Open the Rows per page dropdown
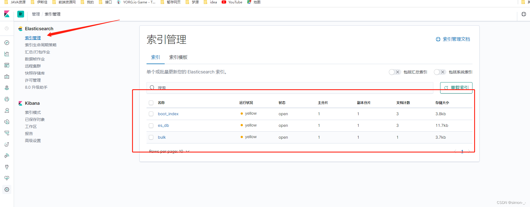 (169, 151)
